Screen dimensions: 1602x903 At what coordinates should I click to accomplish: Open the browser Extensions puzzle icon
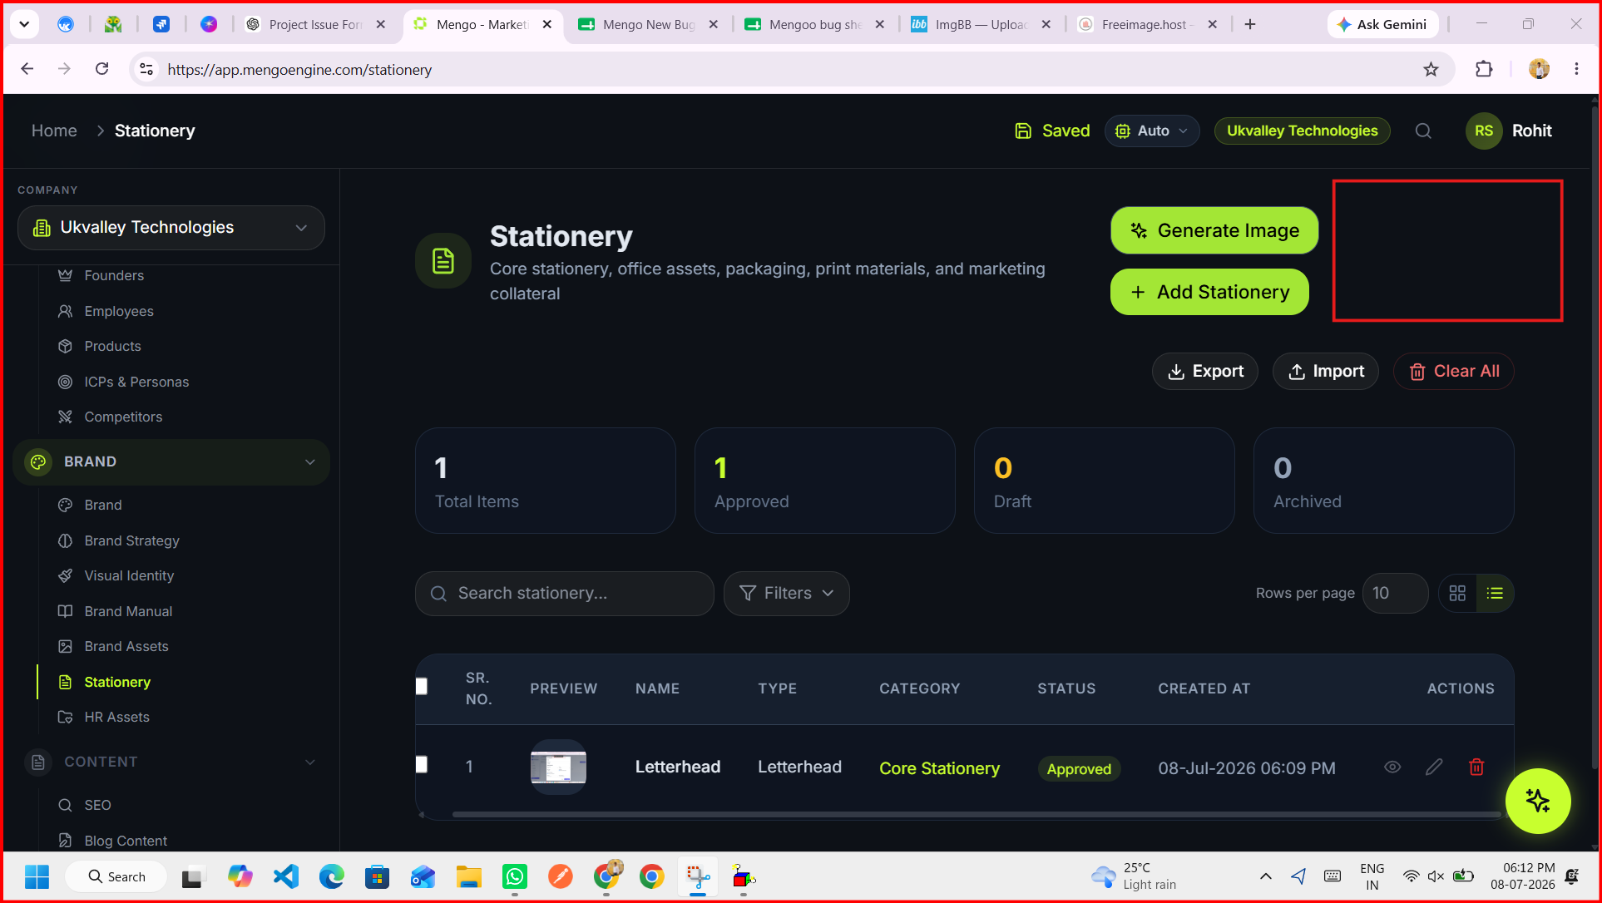[1484, 69]
